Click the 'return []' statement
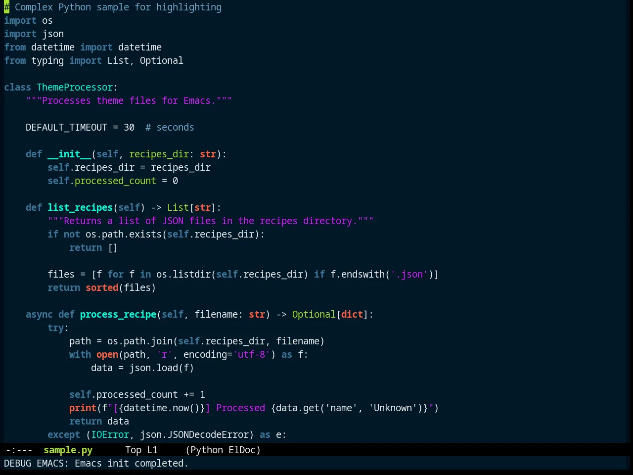The width and height of the screenshot is (633, 475). click(93, 247)
